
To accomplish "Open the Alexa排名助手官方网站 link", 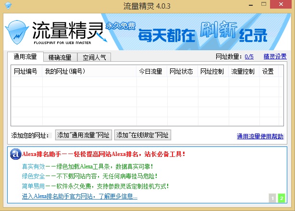I will click(x=80, y=196).
